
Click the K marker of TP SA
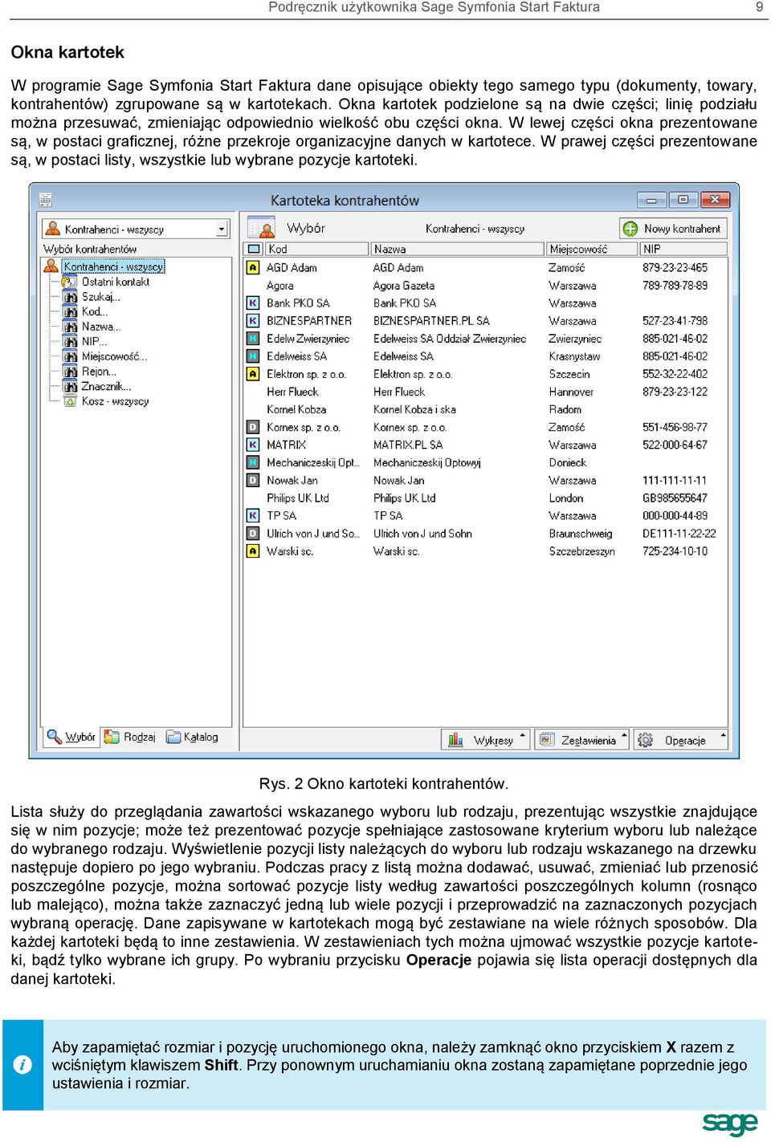(x=253, y=515)
